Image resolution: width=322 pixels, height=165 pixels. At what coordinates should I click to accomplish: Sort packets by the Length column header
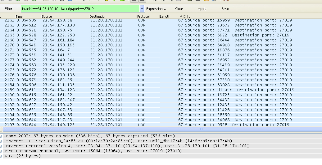tap(171, 16)
